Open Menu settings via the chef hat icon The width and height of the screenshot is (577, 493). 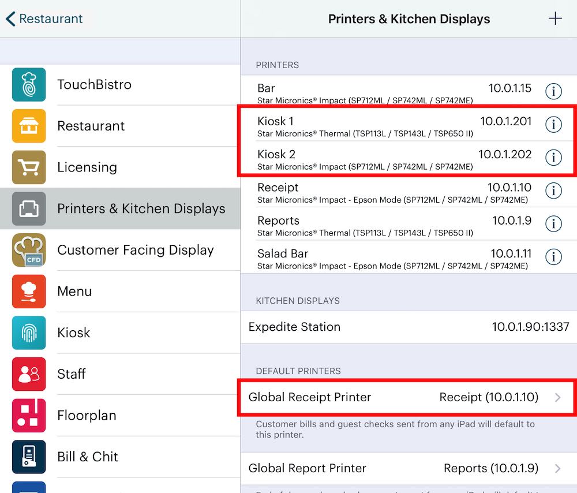point(29,292)
